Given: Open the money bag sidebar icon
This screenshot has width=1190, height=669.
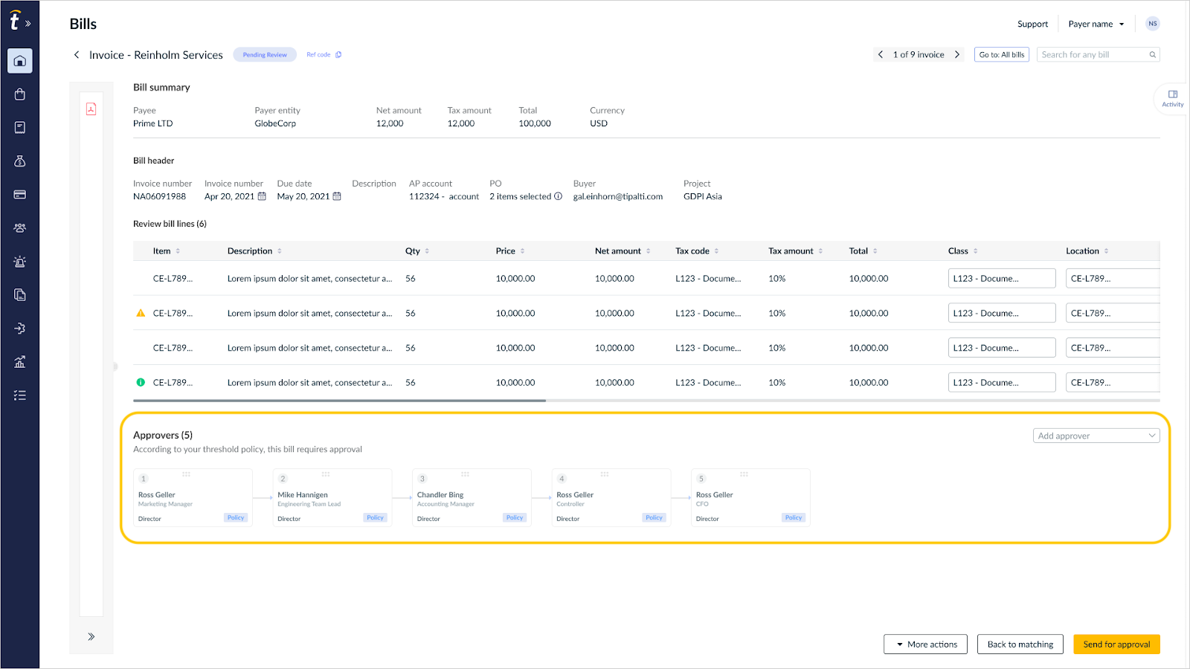Looking at the screenshot, I should tap(20, 161).
